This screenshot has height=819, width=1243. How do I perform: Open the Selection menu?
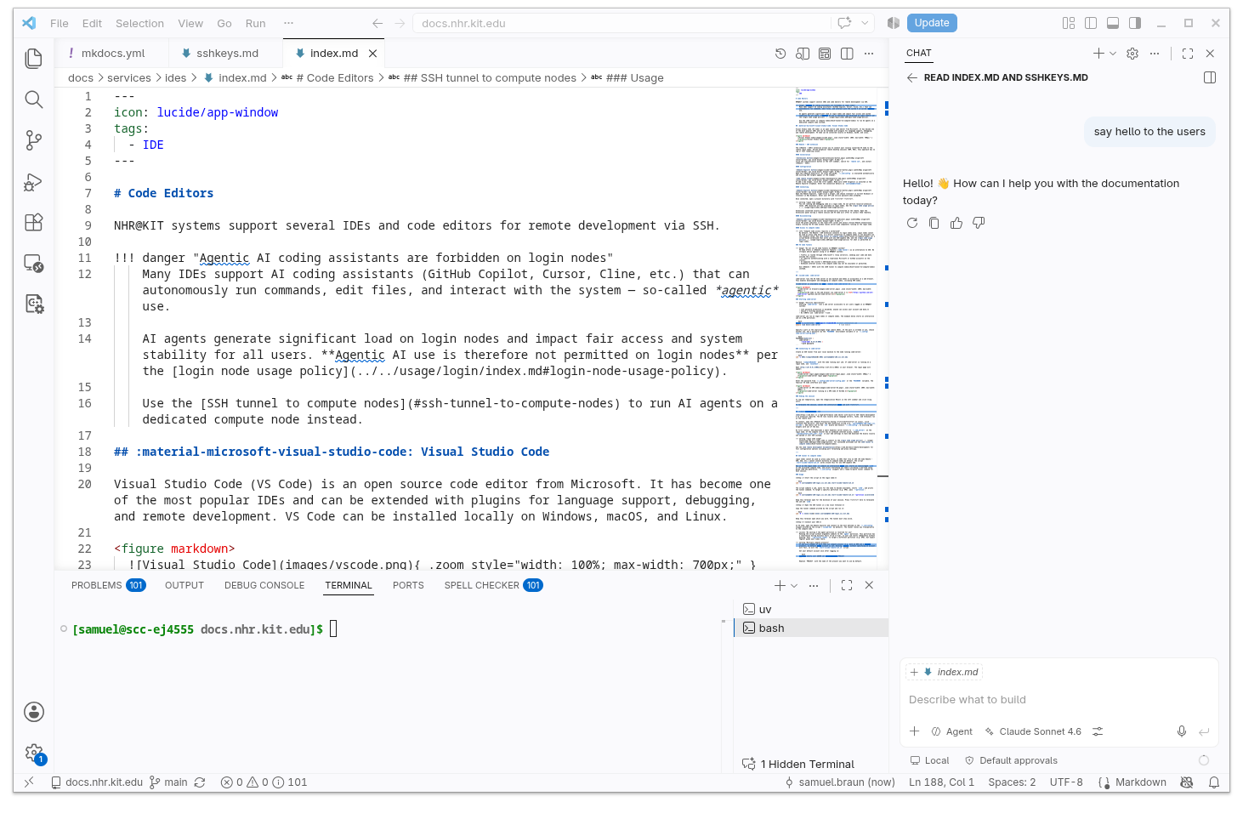coord(139,23)
